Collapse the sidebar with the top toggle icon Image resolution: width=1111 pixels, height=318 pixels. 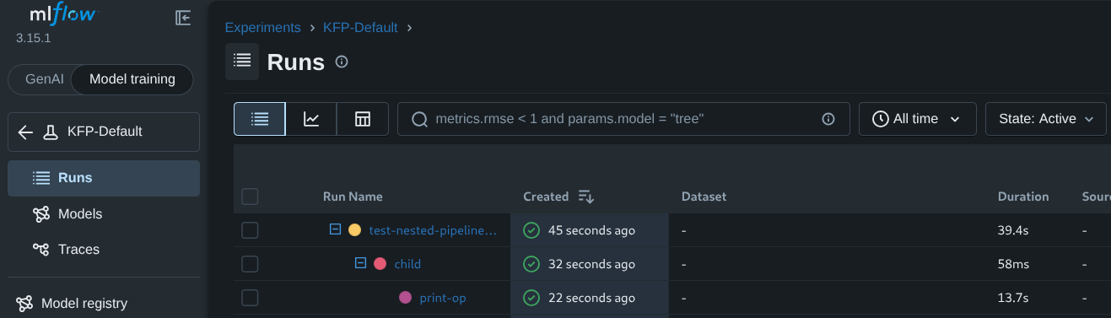[183, 17]
